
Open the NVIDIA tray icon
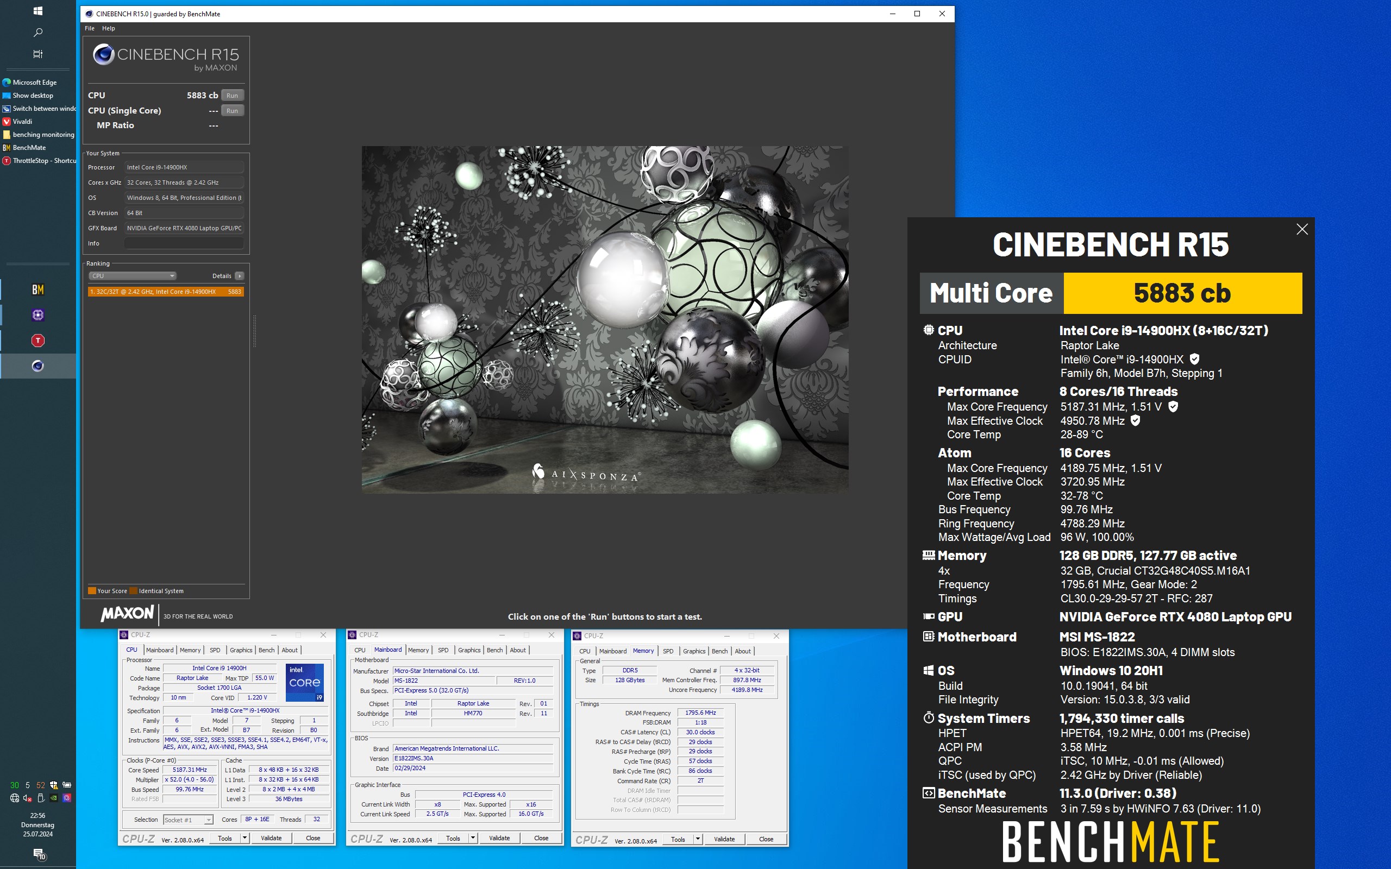pos(53,798)
